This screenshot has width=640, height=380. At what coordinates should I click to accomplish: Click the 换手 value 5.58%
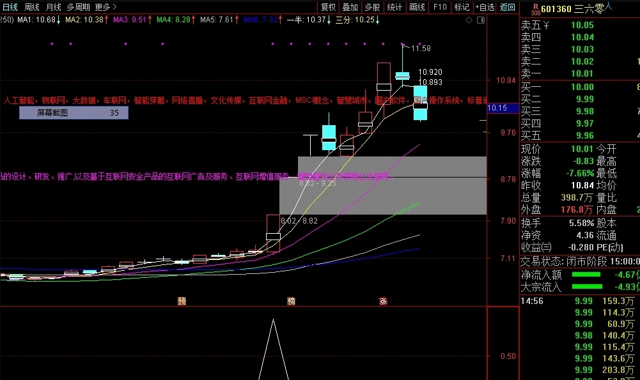pos(582,224)
